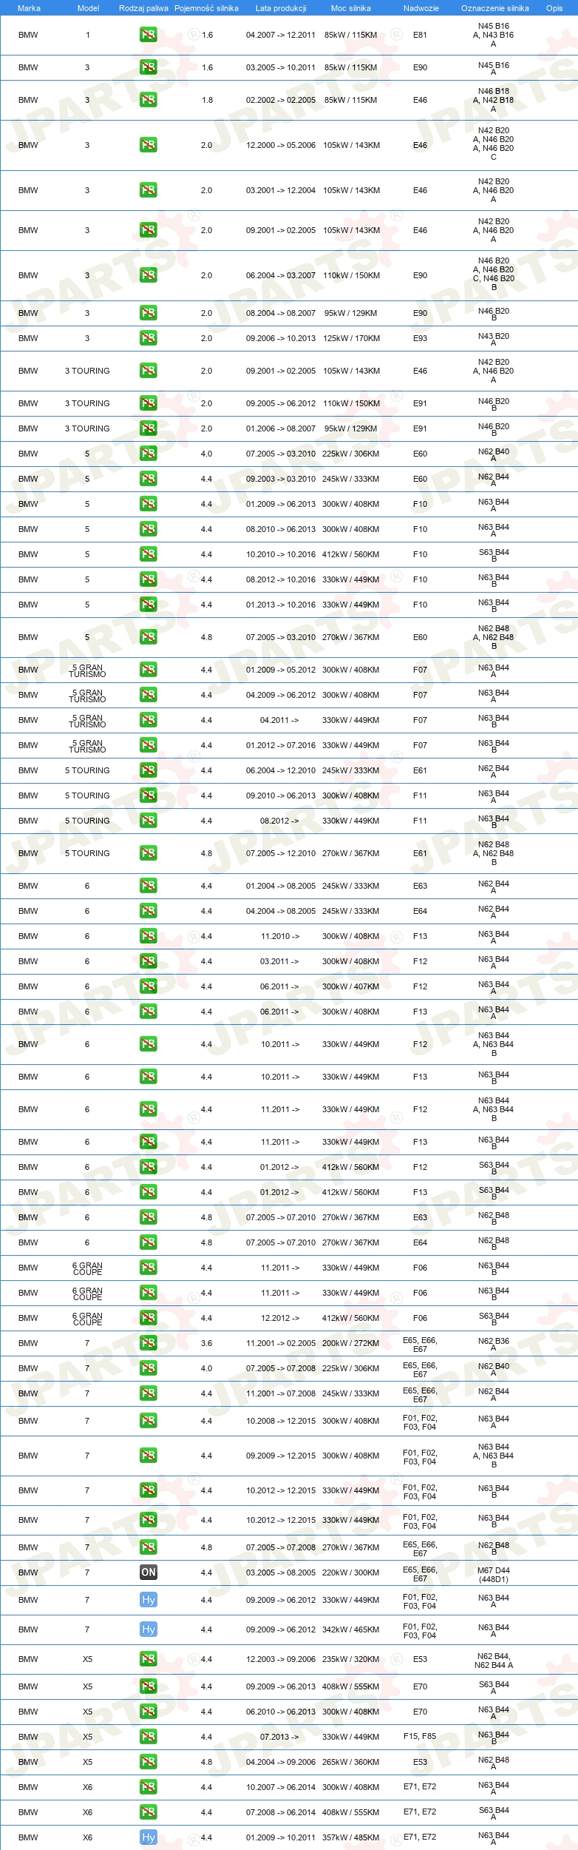578x1850 pixels.
Task: Click the petrol icon for 6 Gran Coupe 412kW
Action: (149, 1318)
